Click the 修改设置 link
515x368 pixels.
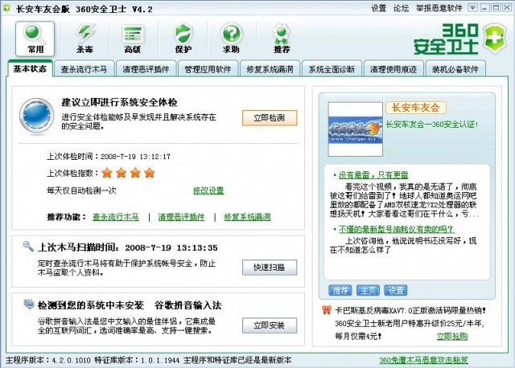208,190
